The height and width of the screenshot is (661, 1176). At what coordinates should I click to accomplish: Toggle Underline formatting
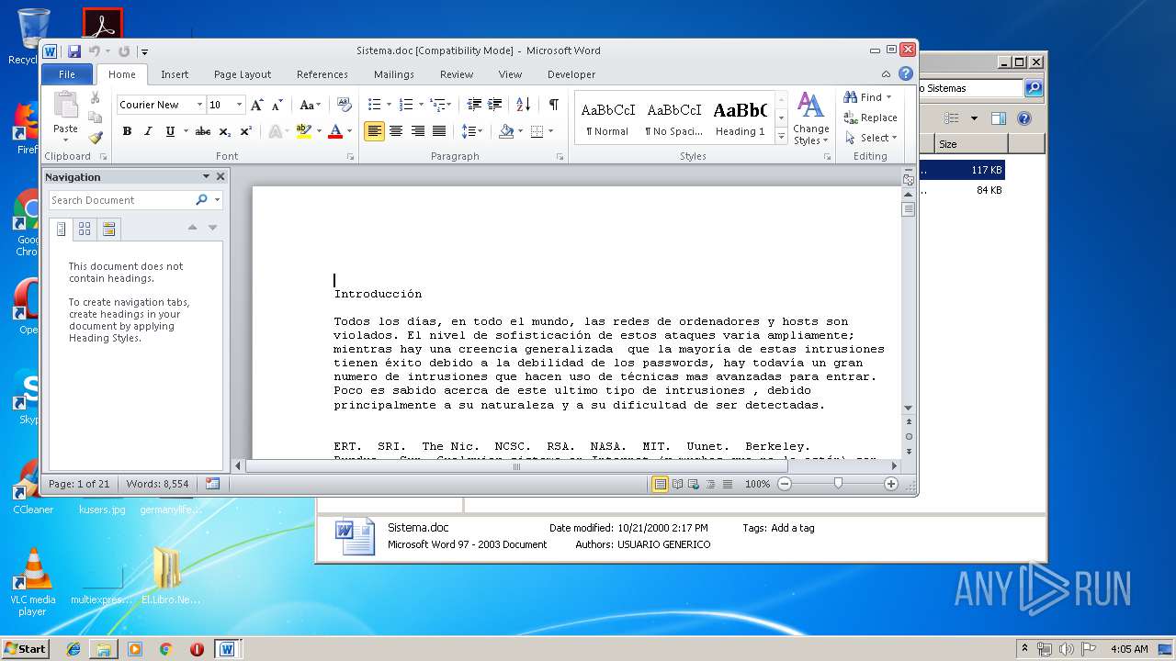(x=169, y=131)
